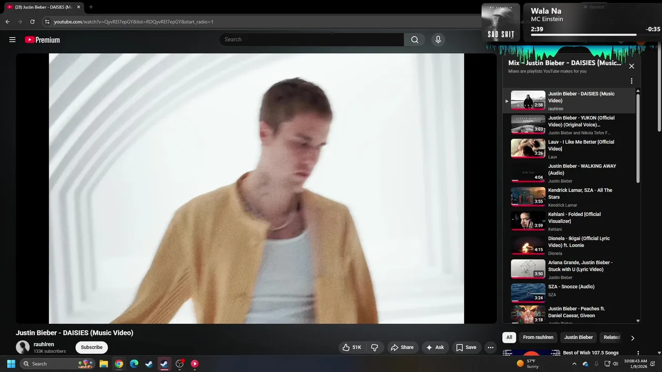Click the video player frame

[256, 189]
